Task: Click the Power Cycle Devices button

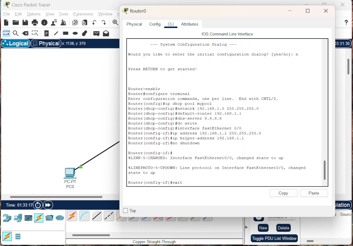Action: 38,205
